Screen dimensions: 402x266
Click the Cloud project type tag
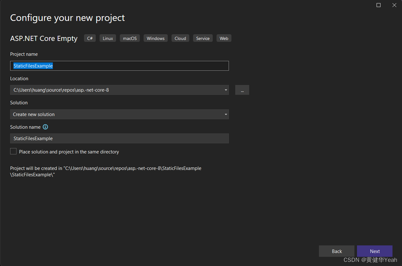180,38
